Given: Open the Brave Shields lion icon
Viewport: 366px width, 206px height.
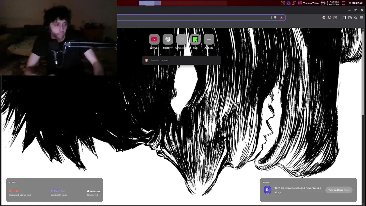Looking at the screenshot, I should click(x=275, y=17).
